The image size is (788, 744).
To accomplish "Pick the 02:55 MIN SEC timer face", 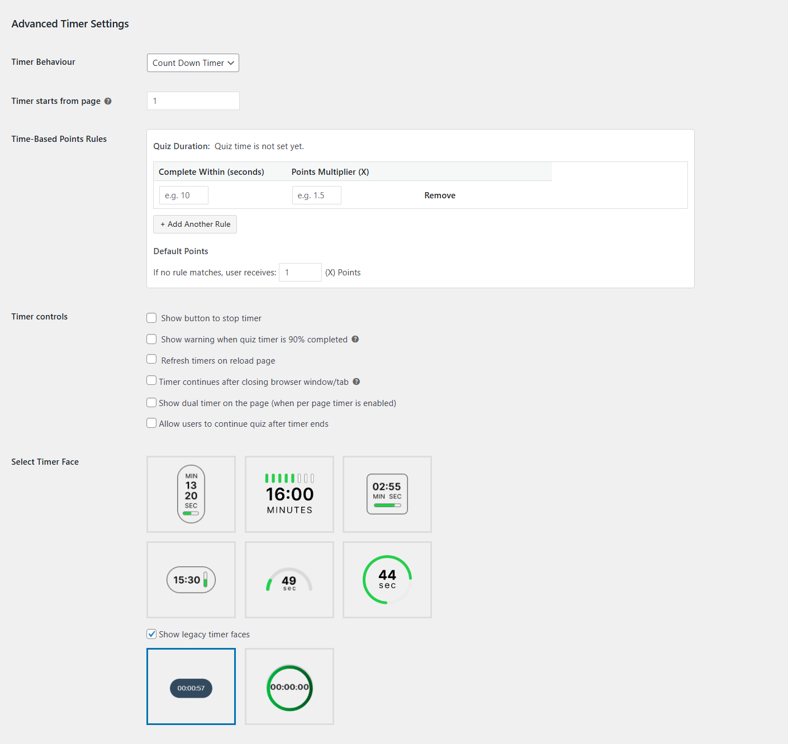I will pos(387,494).
